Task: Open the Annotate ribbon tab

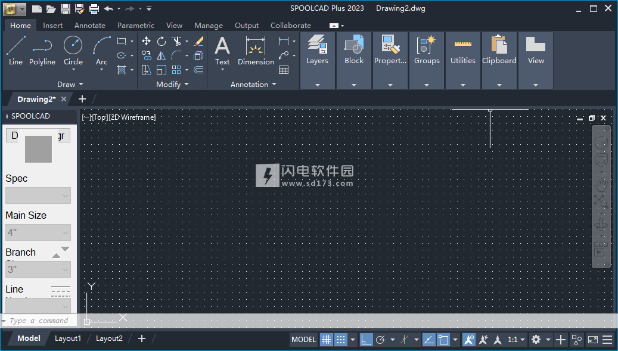Action: click(90, 25)
